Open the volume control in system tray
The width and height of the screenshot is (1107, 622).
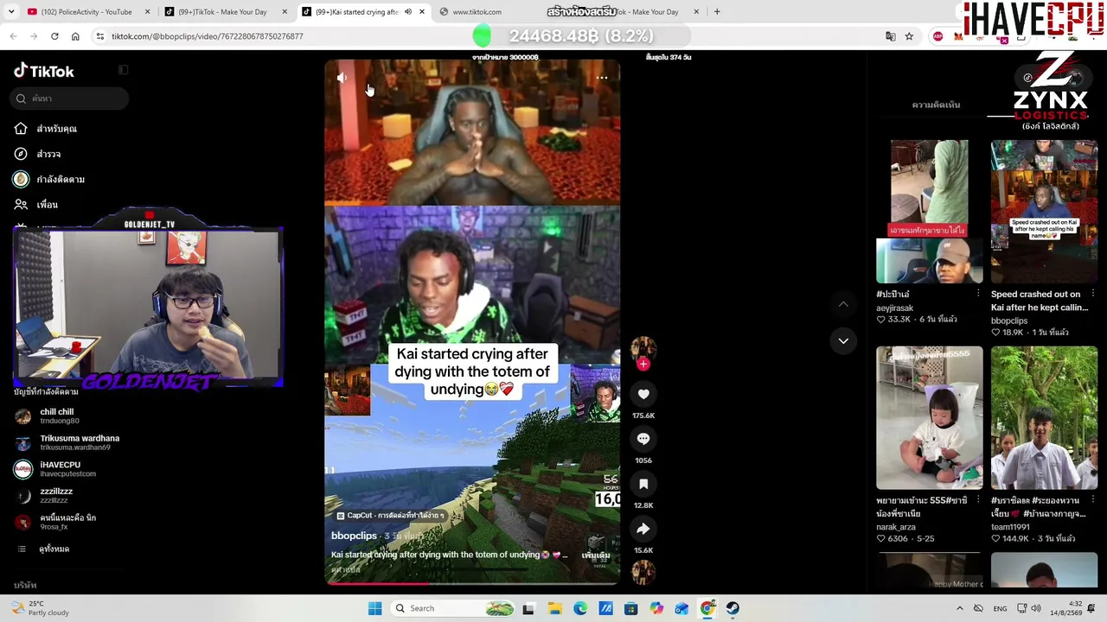coord(1036,608)
